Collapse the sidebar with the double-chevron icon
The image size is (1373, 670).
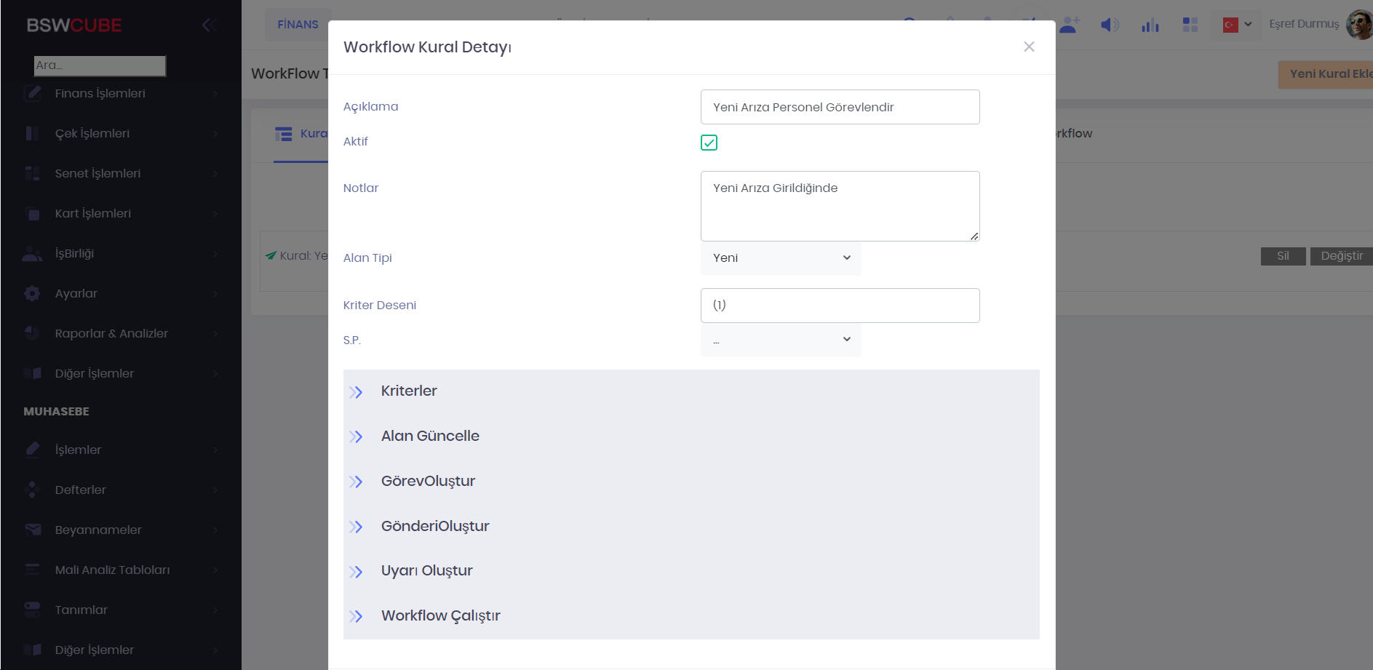point(209,25)
